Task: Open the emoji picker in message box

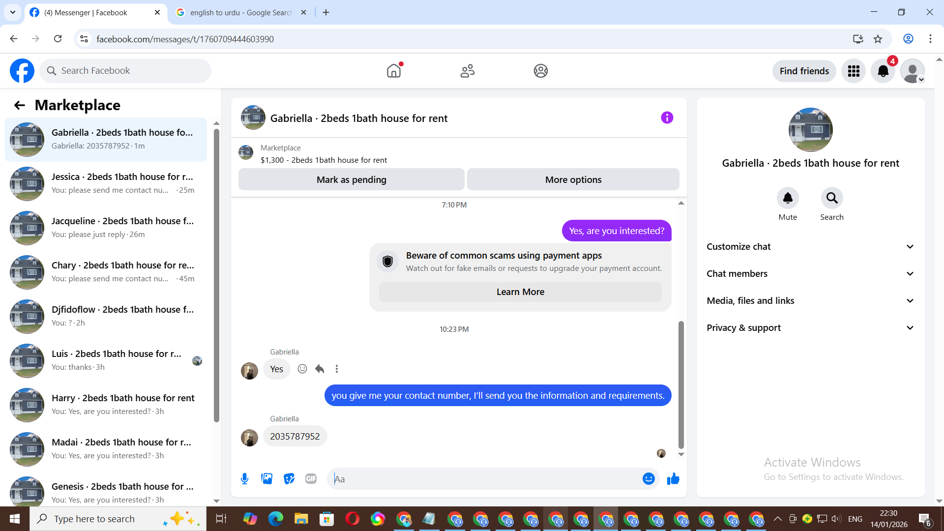Action: pos(649,479)
